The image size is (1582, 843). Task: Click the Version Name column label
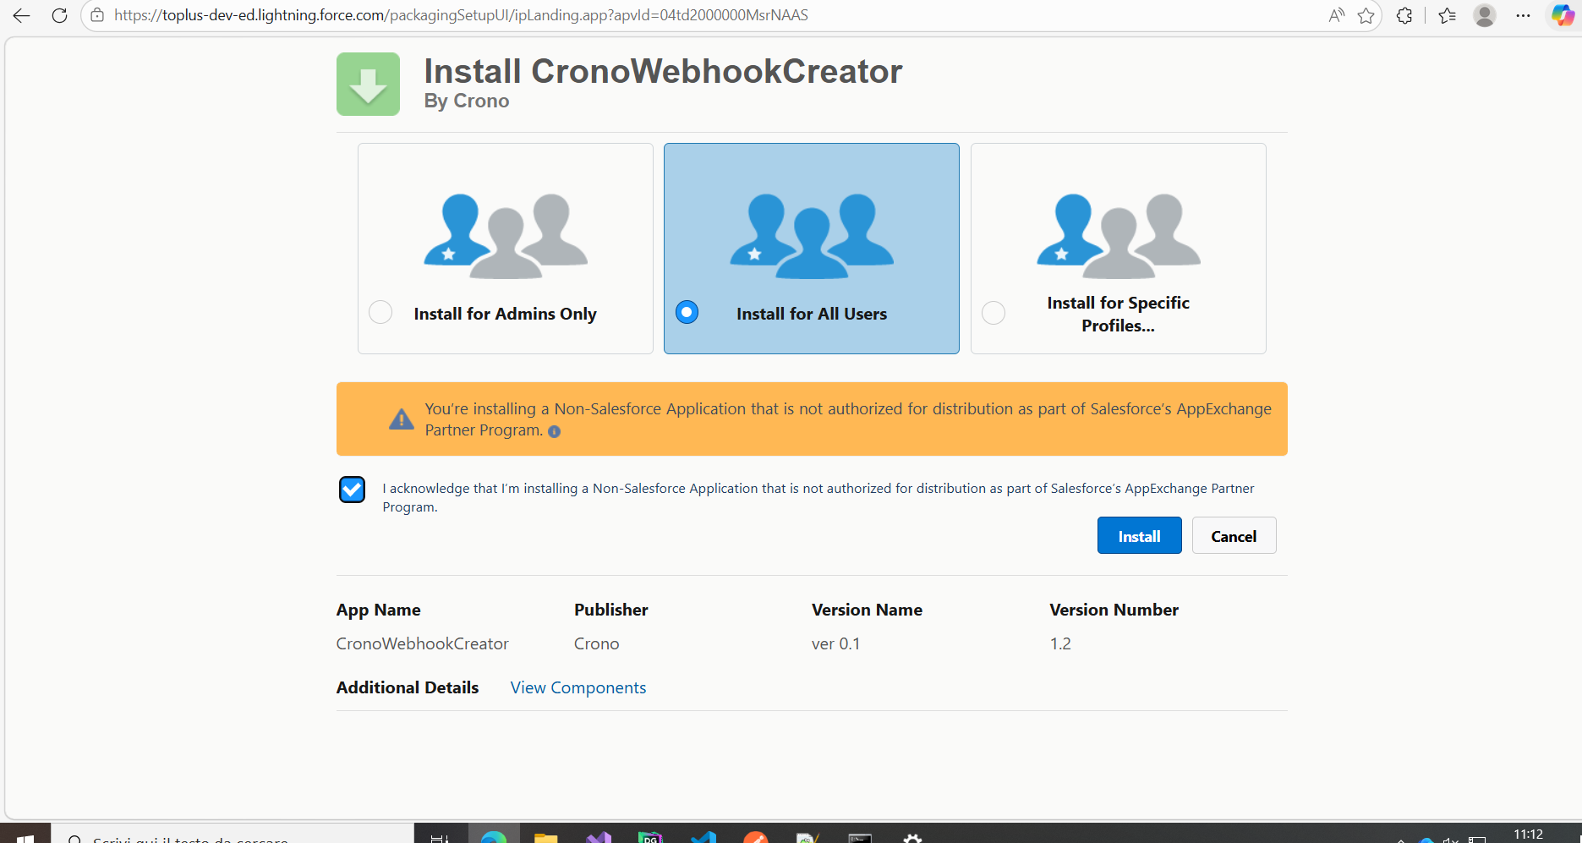[x=867, y=610]
